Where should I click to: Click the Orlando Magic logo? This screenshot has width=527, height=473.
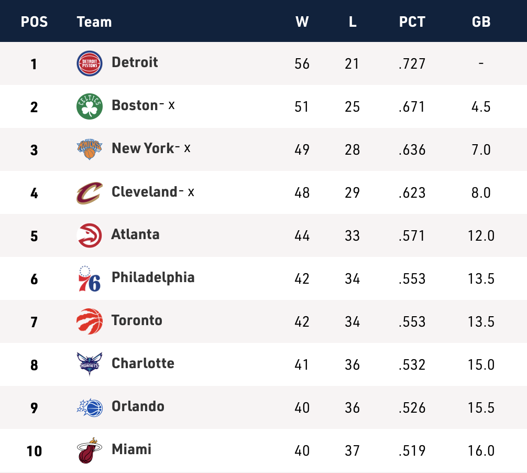pyautogui.click(x=90, y=407)
